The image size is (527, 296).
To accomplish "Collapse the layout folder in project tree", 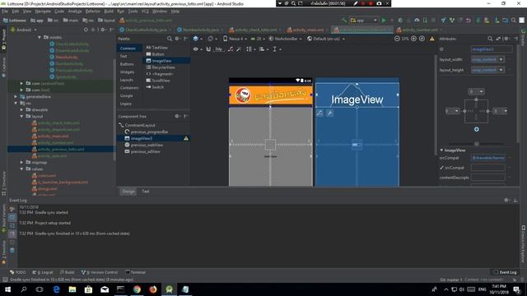I will (x=22, y=116).
